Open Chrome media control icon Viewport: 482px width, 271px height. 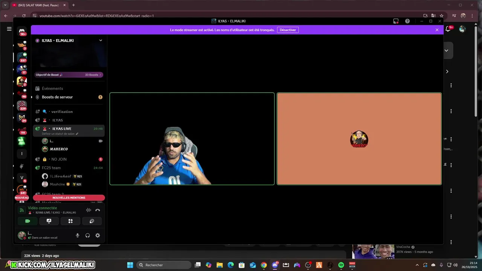tap(454, 16)
